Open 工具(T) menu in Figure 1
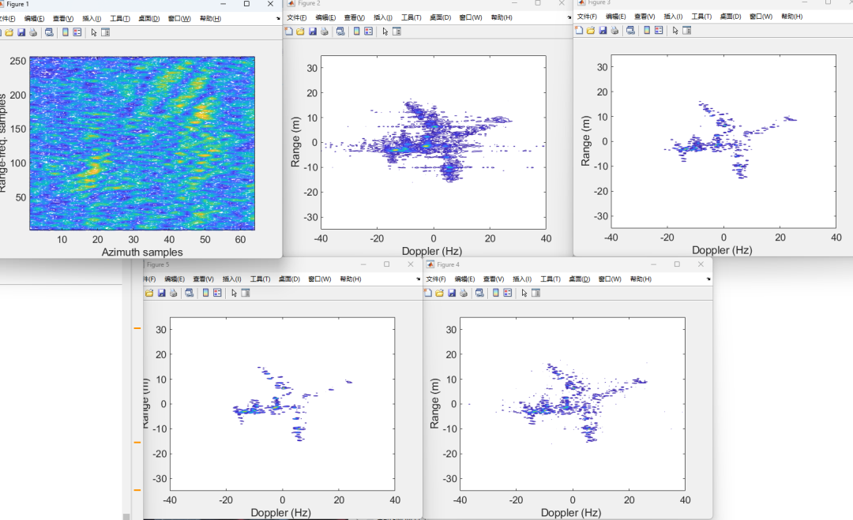The height and width of the screenshot is (520, 853). (120, 18)
